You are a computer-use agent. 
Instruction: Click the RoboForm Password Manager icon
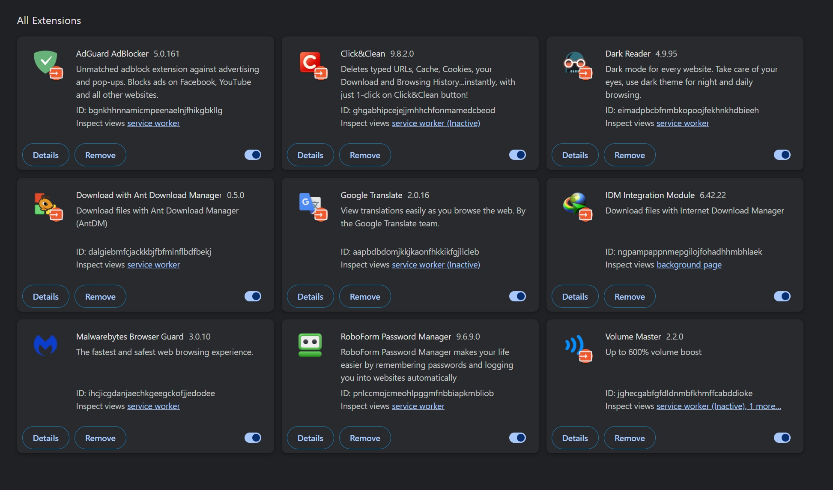[310, 345]
